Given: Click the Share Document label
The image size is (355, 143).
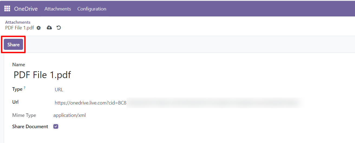Looking at the screenshot, I should coord(30,127).
